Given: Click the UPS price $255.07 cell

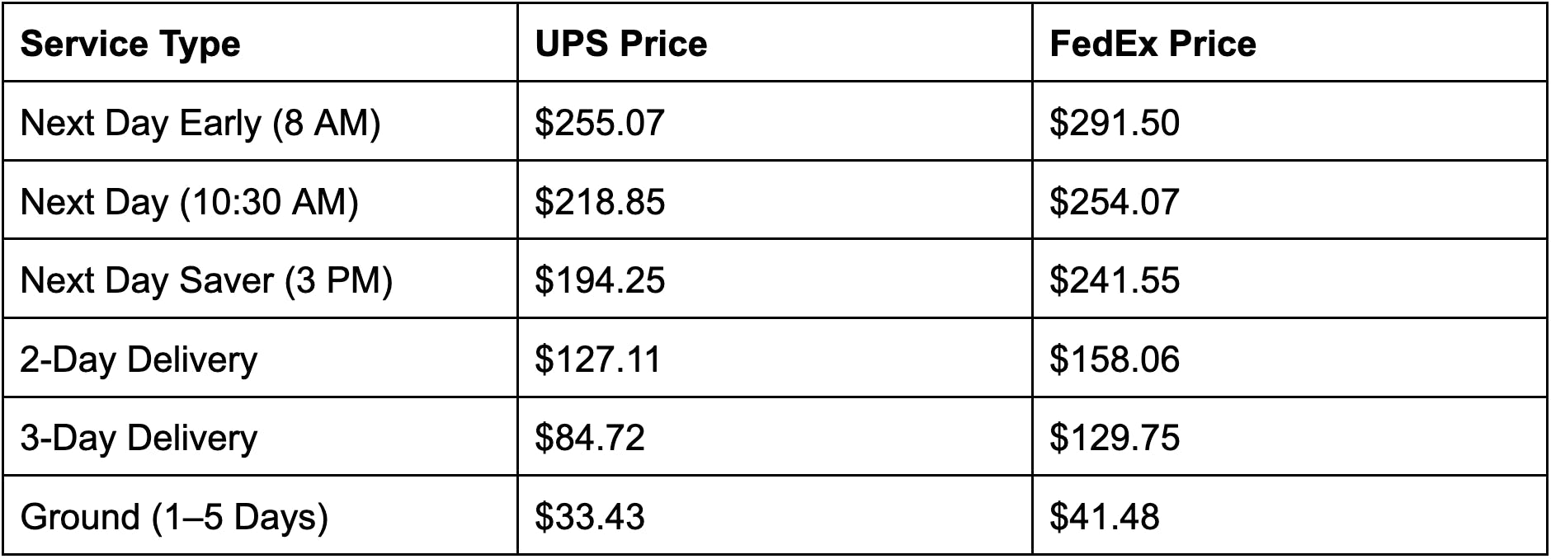Looking at the screenshot, I should [x=775, y=121].
